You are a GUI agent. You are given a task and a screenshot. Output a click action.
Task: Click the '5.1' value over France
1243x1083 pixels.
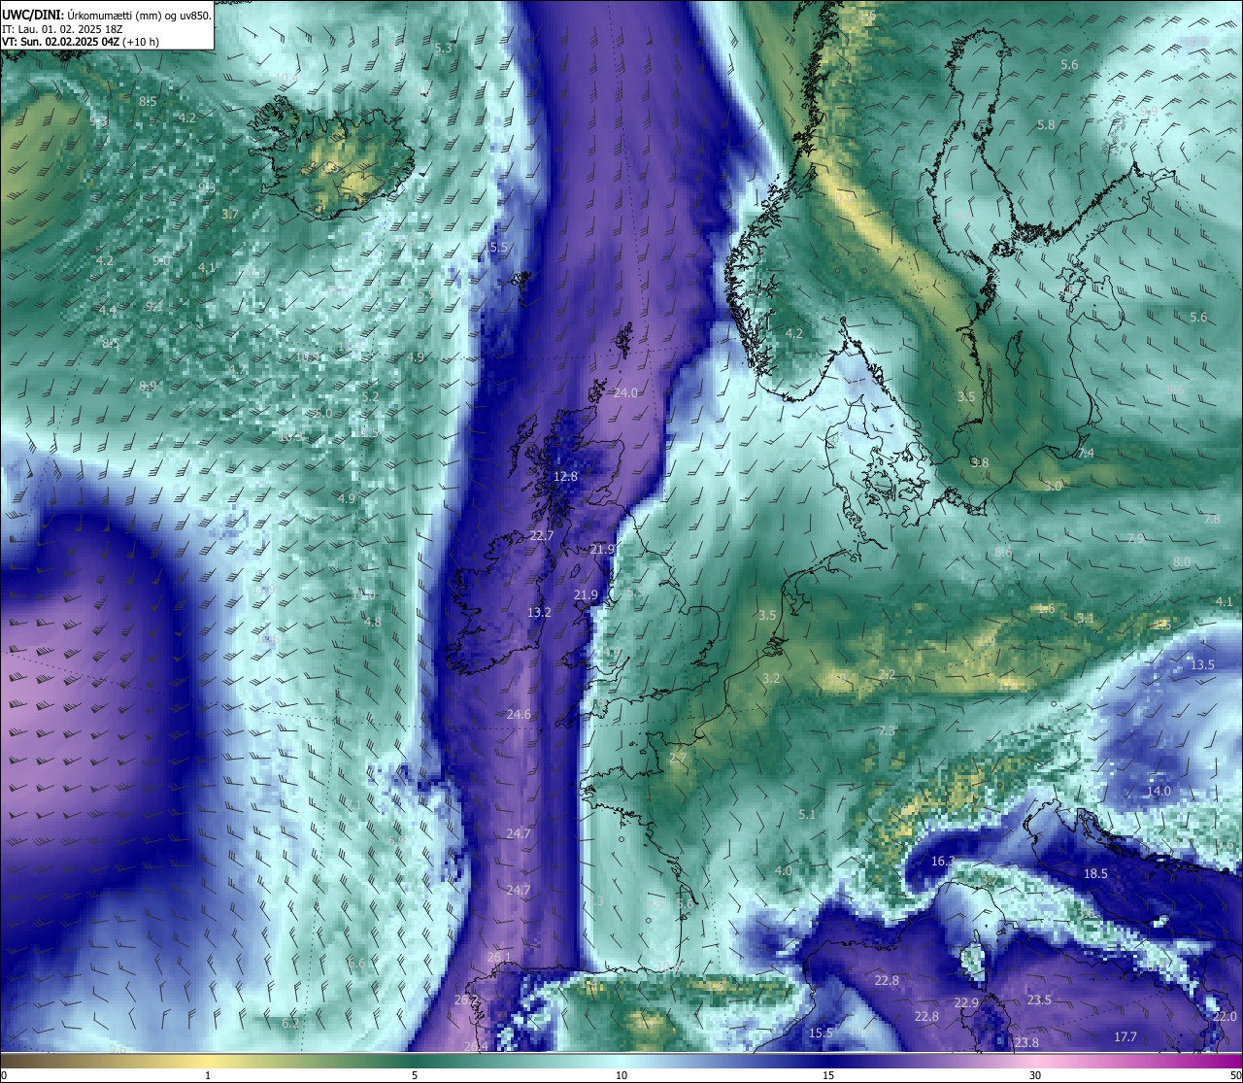807,814
